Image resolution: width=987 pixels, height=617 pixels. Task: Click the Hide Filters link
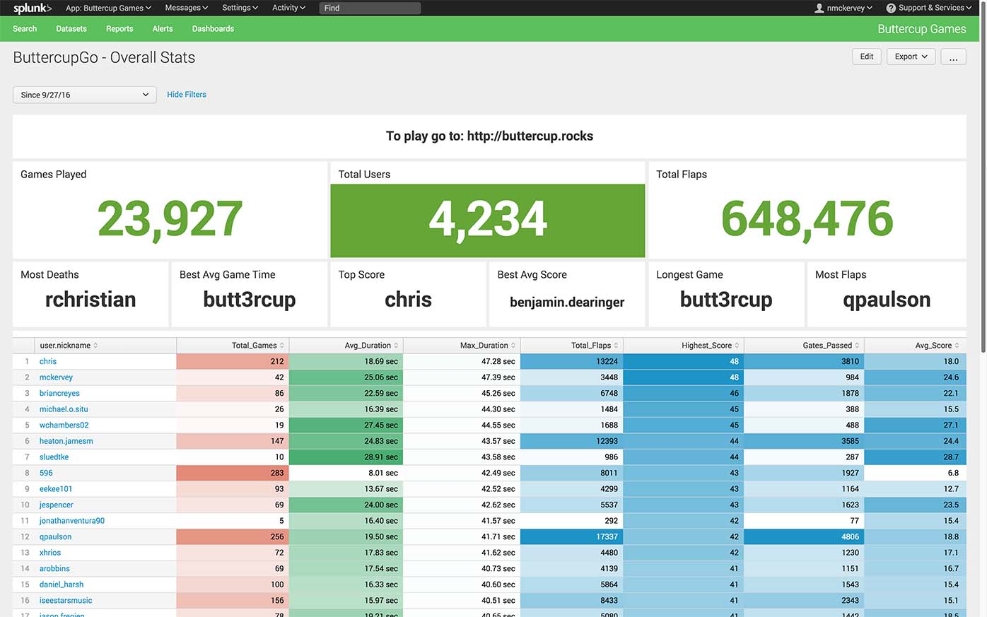coord(187,95)
